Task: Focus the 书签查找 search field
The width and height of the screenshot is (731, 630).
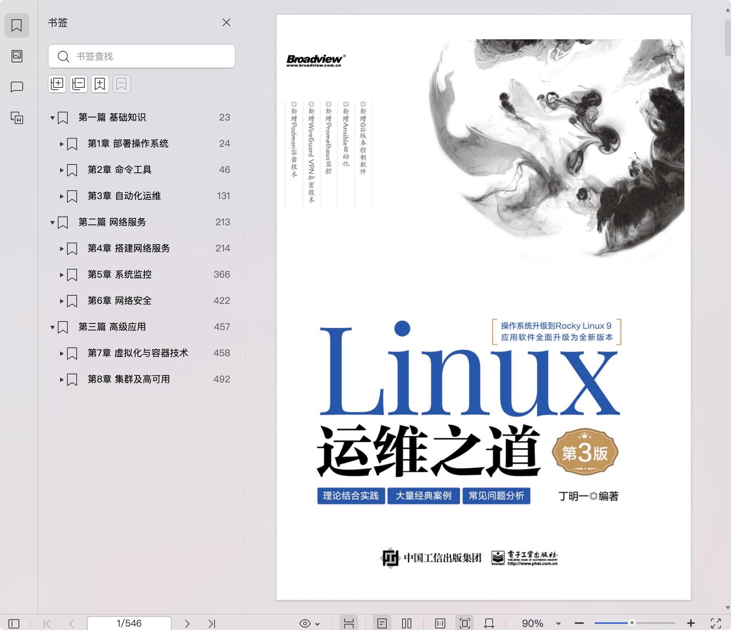Action: click(x=142, y=56)
